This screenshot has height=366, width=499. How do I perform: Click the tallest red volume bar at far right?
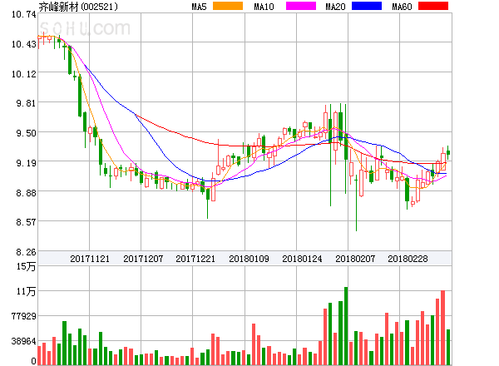(x=442, y=328)
